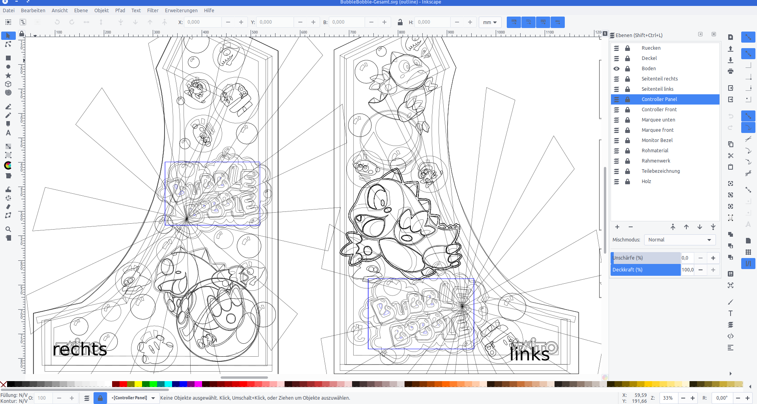Click the zoom percentage field
The height and width of the screenshot is (404, 757).
668,398
